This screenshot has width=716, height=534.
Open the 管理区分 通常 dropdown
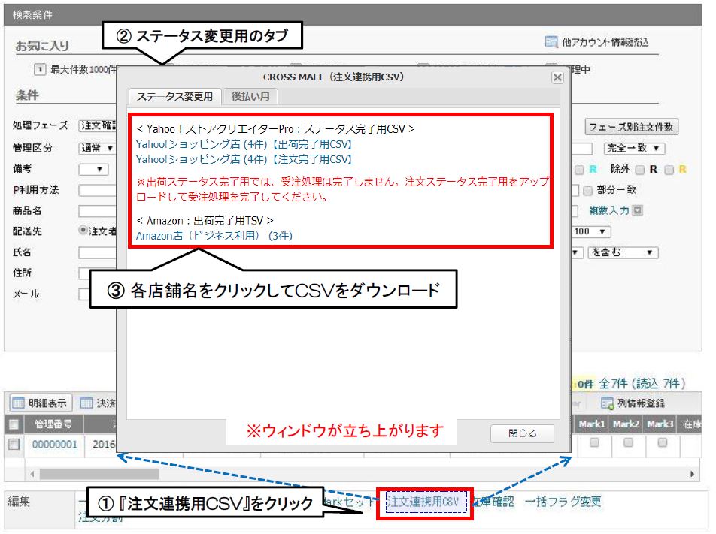pyautogui.click(x=97, y=148)
